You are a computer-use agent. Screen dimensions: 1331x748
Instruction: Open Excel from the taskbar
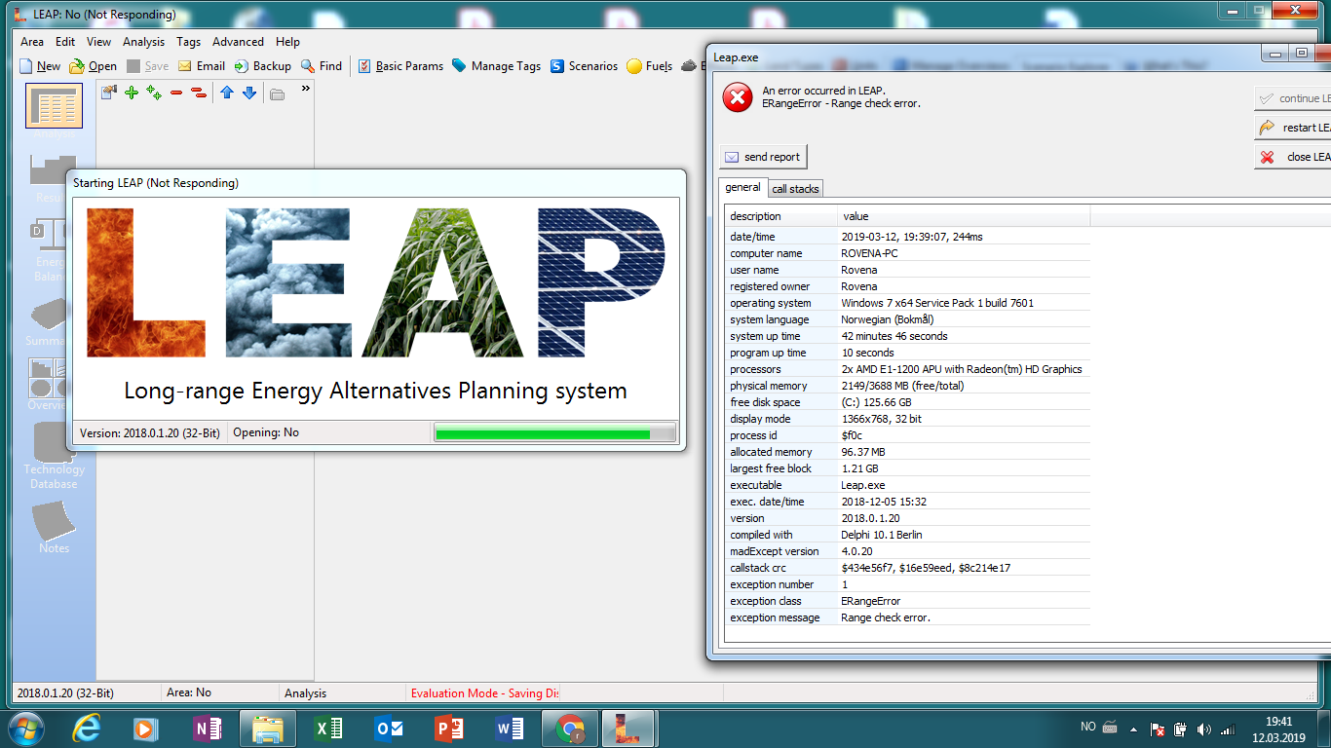pyautogui.click(x=328, y=729)
